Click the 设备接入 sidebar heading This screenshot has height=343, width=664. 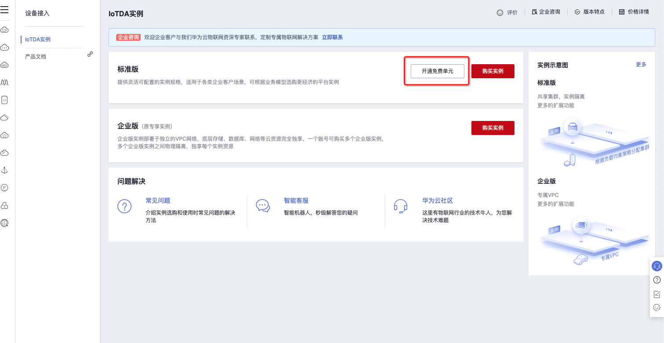pyautogui.click(x=37, y=13)
